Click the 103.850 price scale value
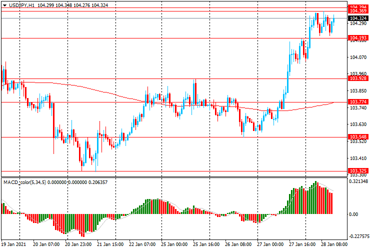 click(x=358, y=90)
